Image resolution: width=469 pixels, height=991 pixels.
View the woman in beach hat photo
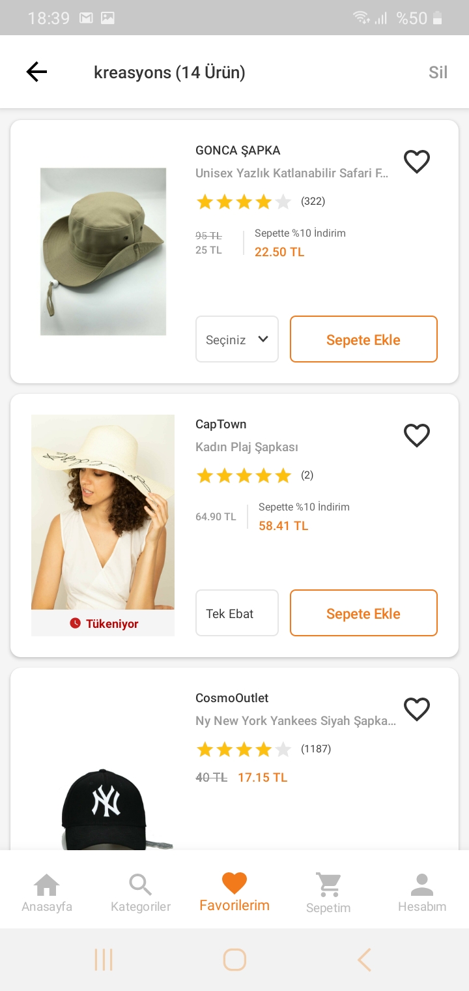point(103,512)
